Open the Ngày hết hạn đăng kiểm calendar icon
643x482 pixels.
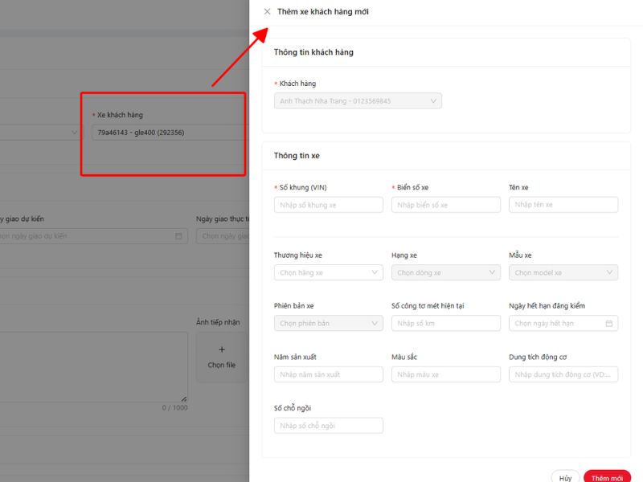[x=608, y=324]
